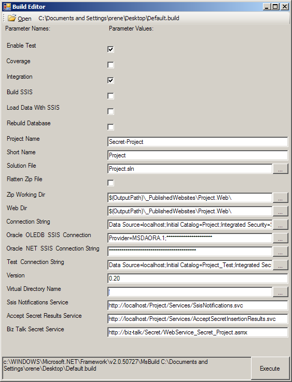Open browse dialog for Zip Working Dir
The height and width of the screenshot is (382, 292).
(x=280, y=198)
